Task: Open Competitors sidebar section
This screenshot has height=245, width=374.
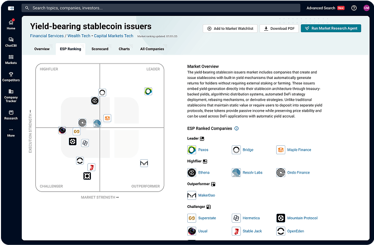Action: (x=11, y=76)
